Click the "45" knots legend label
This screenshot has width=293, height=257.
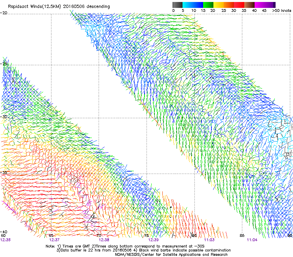264,11
